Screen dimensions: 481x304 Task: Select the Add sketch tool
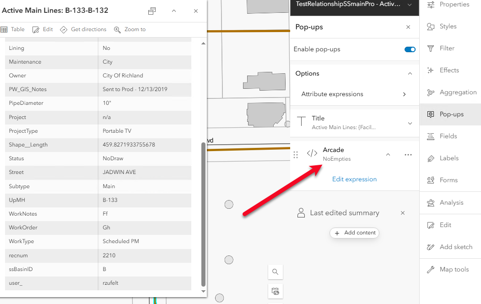pyautogui.click(x=431, y=246)
